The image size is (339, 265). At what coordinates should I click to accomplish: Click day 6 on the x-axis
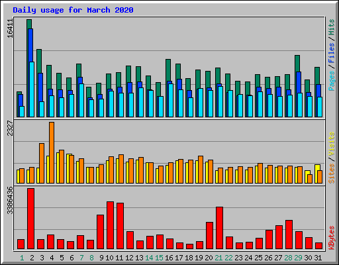tap(72, 258)
